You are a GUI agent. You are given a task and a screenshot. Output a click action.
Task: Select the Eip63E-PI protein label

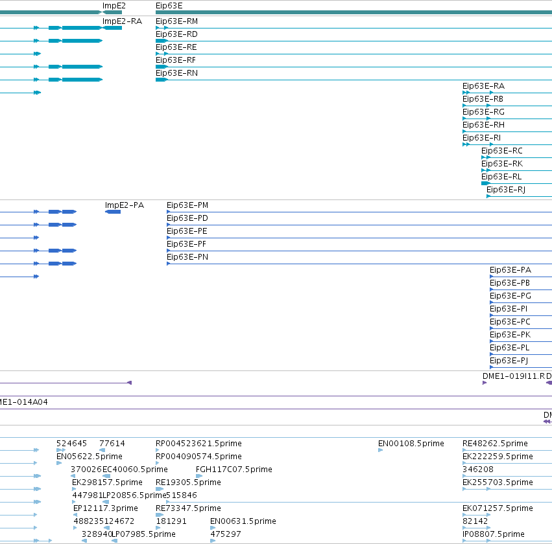(509, 310)
